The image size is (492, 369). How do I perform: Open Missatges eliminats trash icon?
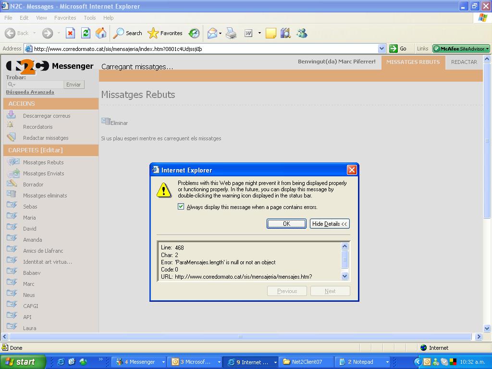[12, 194]
